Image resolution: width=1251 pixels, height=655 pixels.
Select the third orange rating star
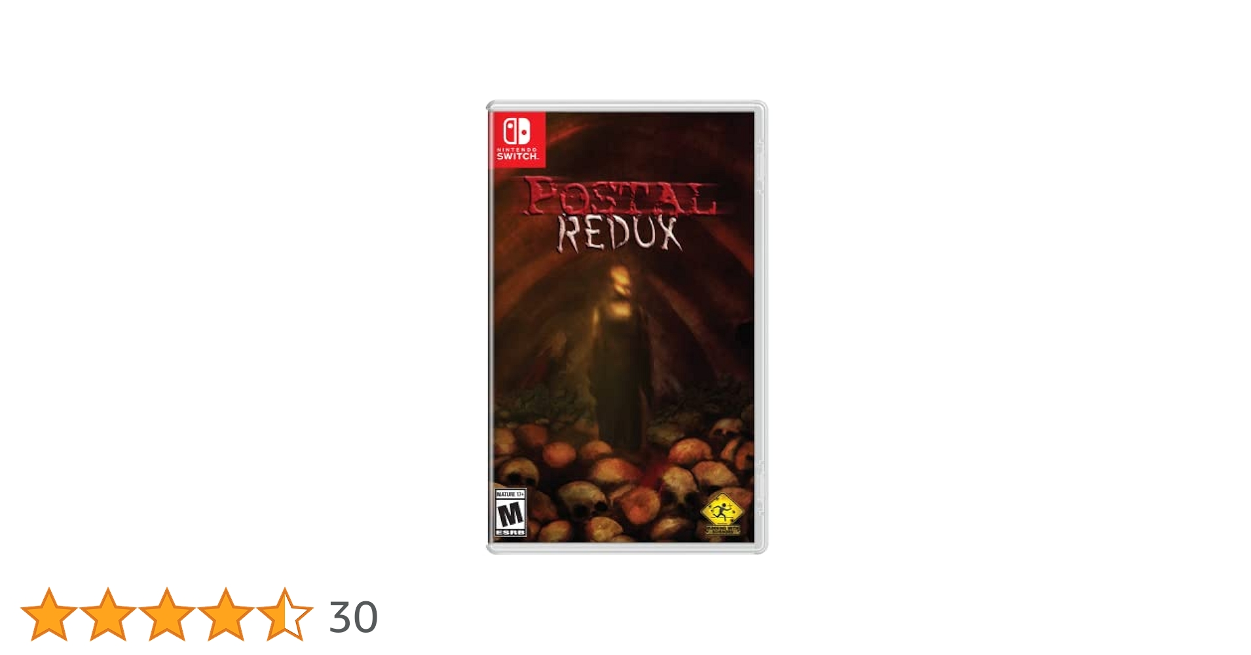pos(166,614)
